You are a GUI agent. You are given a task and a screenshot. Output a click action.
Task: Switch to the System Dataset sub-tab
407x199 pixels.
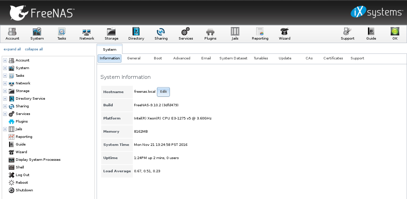pos(233,58)
